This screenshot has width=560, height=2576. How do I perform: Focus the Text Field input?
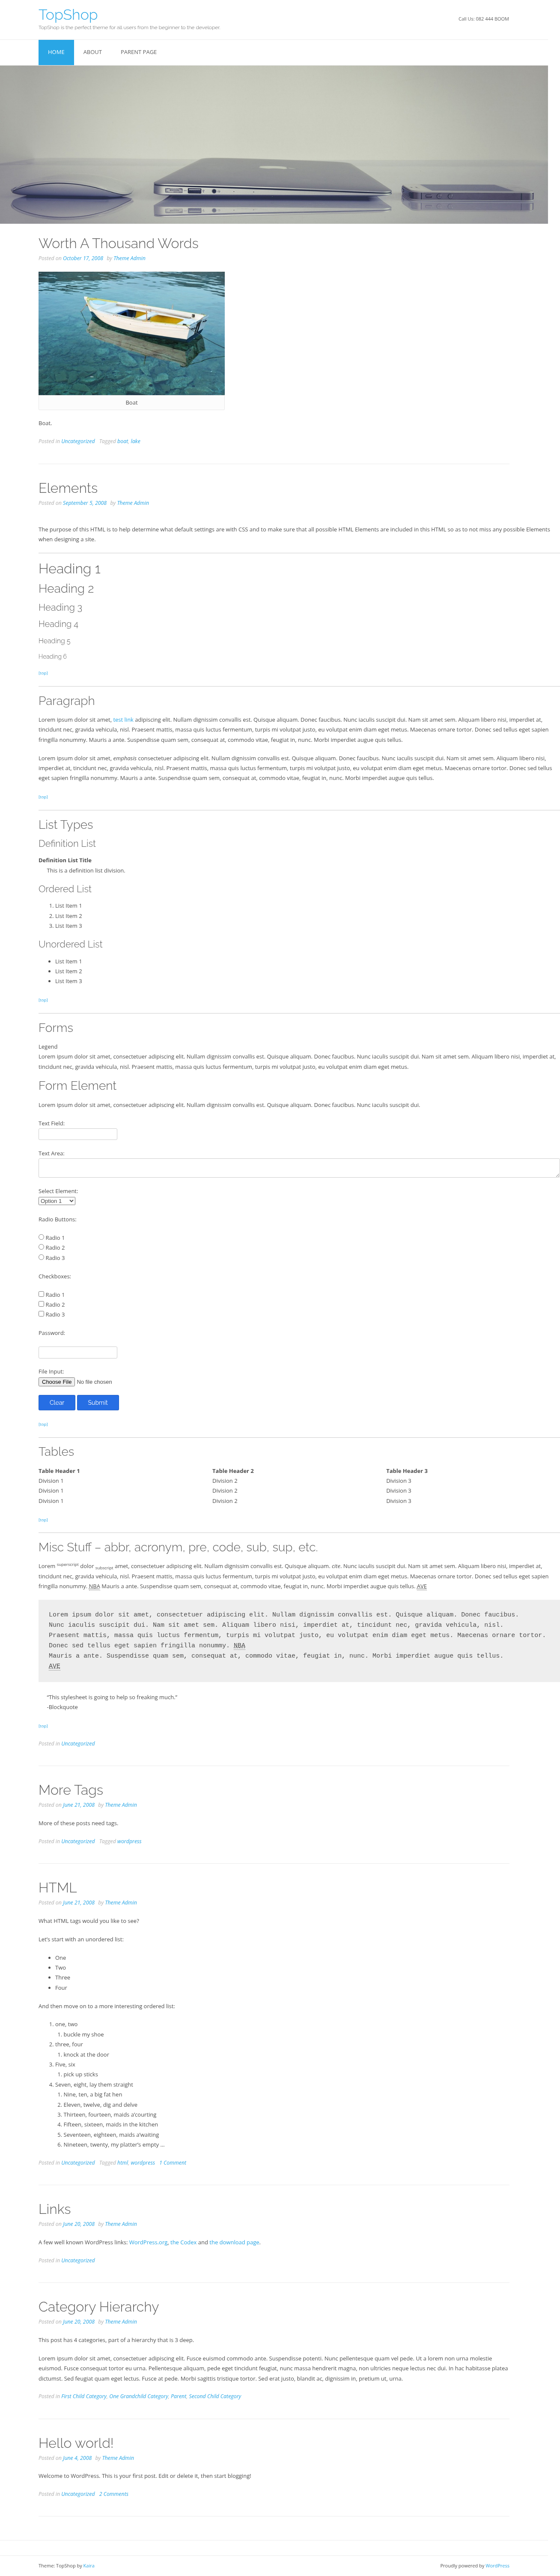78,1134
